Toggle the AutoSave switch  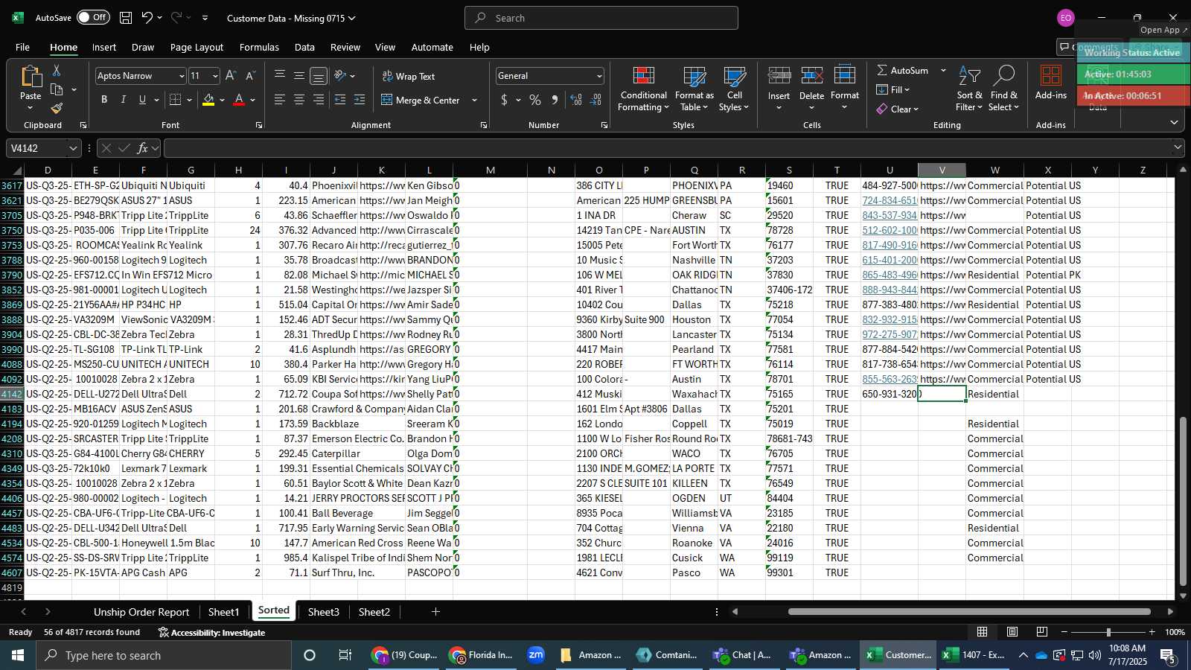click(93, 17)
